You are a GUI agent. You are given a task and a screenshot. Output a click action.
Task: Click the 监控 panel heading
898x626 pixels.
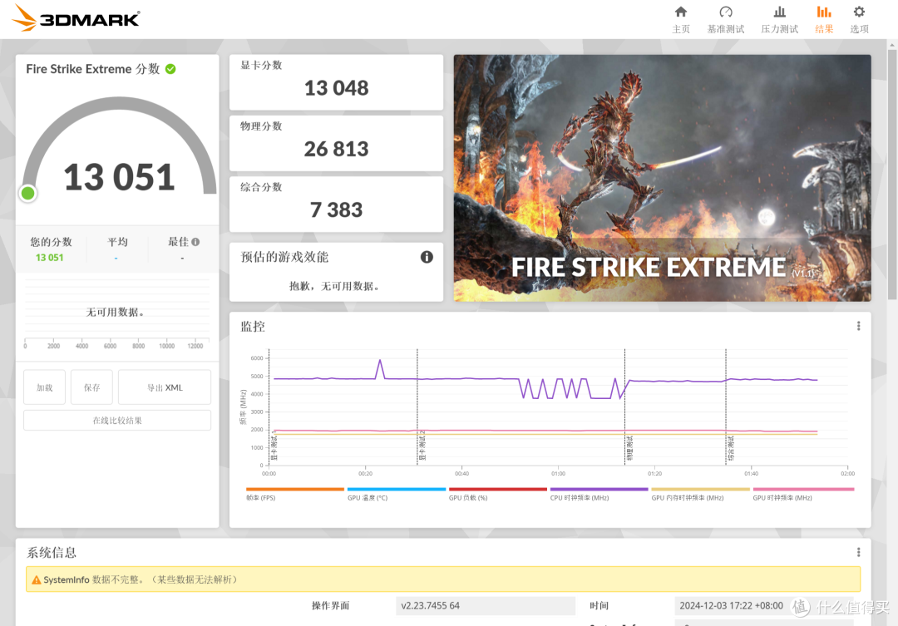pos(253,327)
